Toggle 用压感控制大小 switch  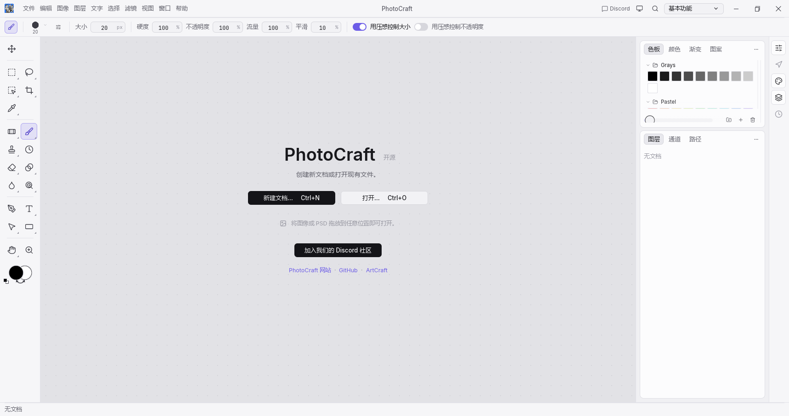pyautogui.click(x=360, y=27)
